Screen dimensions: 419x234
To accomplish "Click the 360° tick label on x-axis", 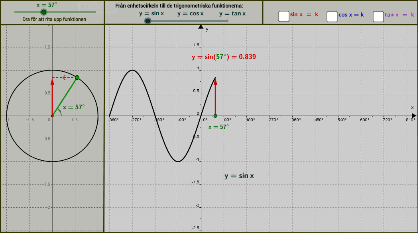I will coord(296,120).
